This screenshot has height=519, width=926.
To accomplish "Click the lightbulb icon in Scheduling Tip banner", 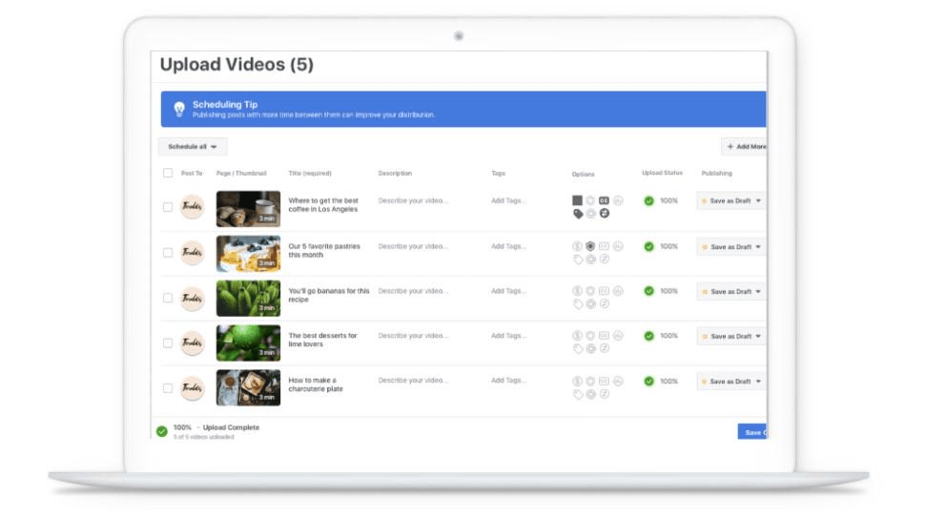I will 178,109.
